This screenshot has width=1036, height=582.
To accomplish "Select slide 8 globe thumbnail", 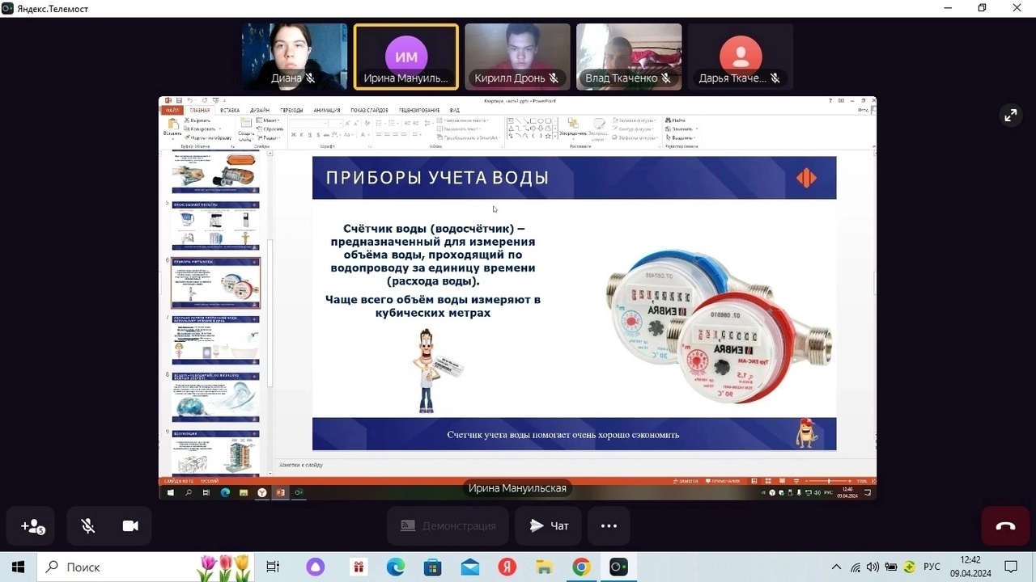I will (x=216, y=398).
